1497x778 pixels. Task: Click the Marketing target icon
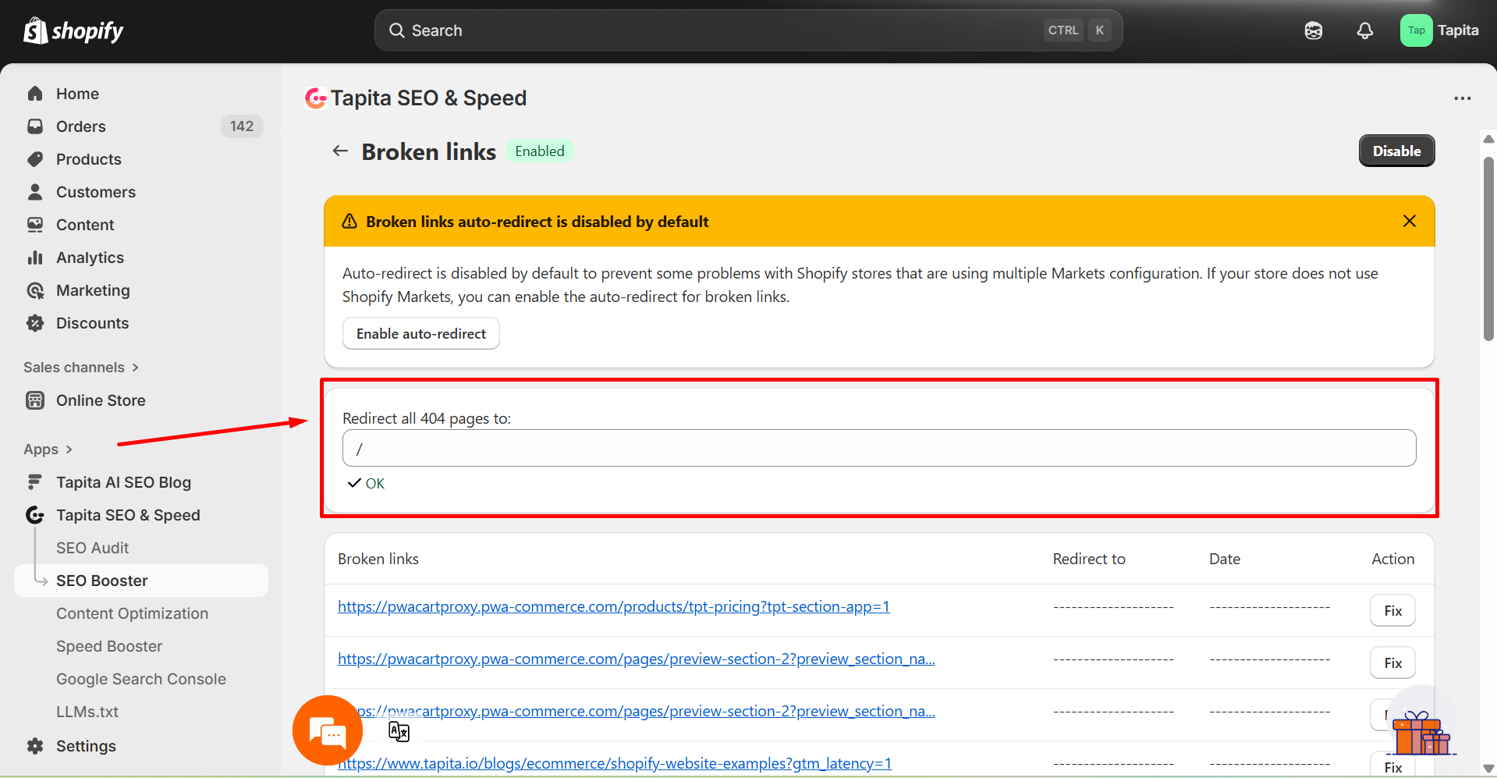(35, 290)
